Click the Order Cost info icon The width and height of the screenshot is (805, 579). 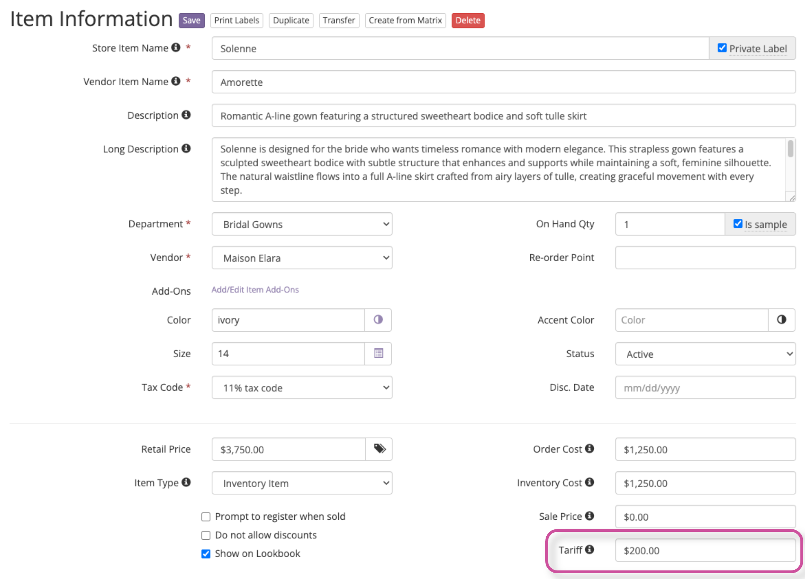pyautogui.click(x=590, y=448)
